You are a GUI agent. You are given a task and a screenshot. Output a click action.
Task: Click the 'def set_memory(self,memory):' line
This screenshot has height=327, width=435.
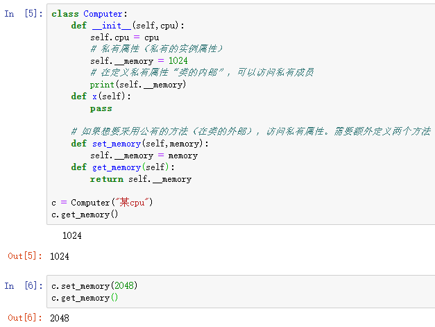coord(140,144)
